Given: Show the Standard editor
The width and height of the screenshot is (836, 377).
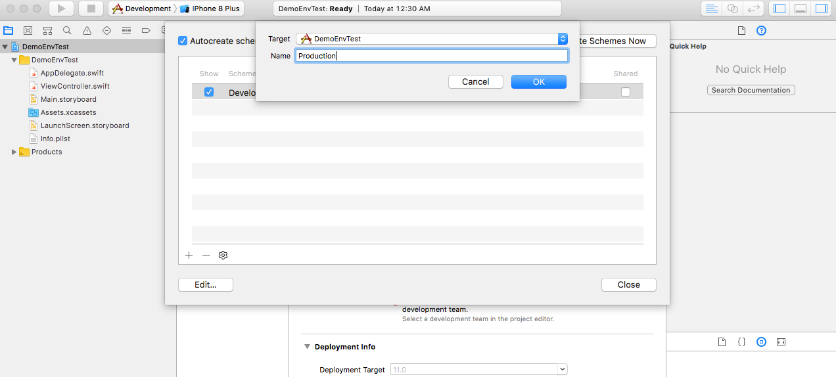Looking at the screenshot, I should (711, 9).
